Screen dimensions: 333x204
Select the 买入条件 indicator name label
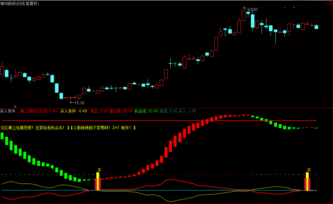(x=8, y=111)
